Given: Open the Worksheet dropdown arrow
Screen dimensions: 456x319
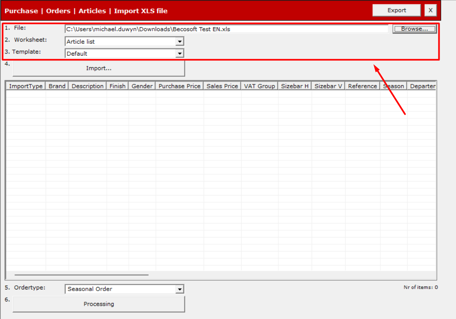Looking at the screenshot, I should coord(180,42).
